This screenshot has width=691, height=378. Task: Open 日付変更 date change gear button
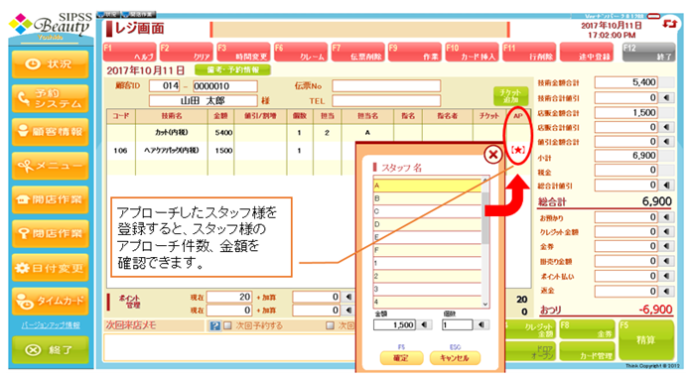click(51, 268)
